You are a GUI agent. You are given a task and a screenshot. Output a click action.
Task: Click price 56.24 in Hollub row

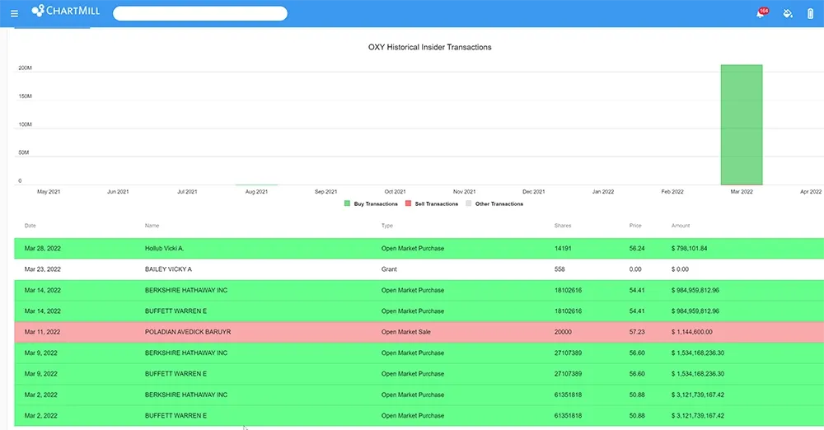[637, 249]
